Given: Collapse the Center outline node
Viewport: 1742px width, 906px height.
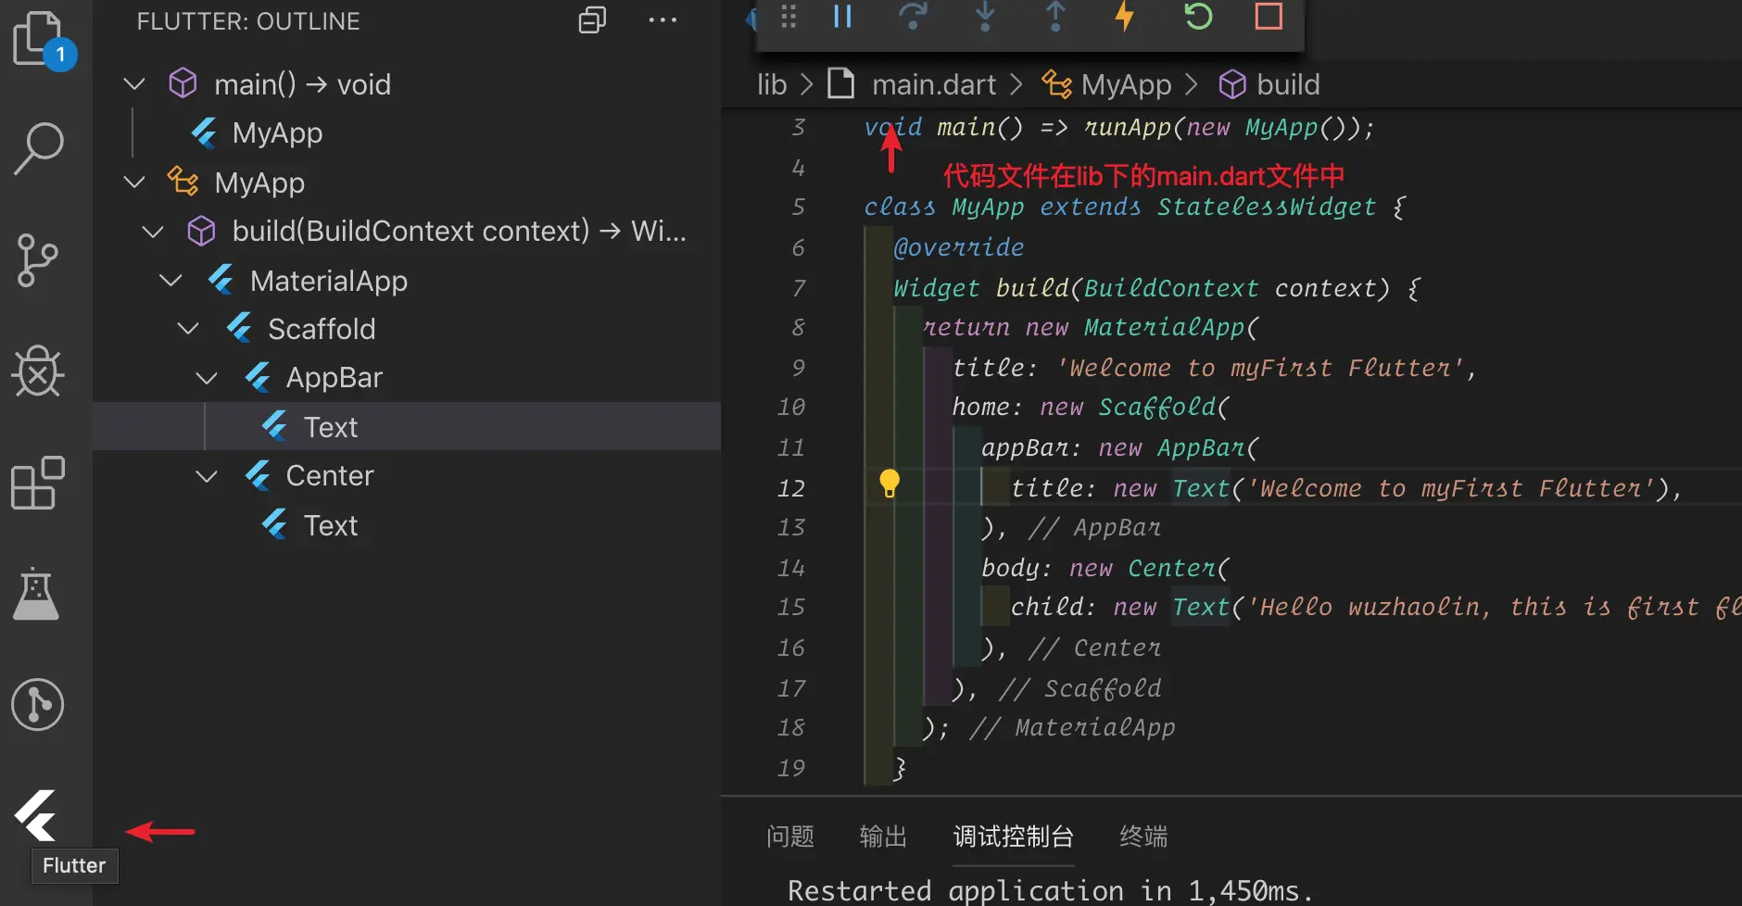Looking at the screenshot, I should [207, 476].
